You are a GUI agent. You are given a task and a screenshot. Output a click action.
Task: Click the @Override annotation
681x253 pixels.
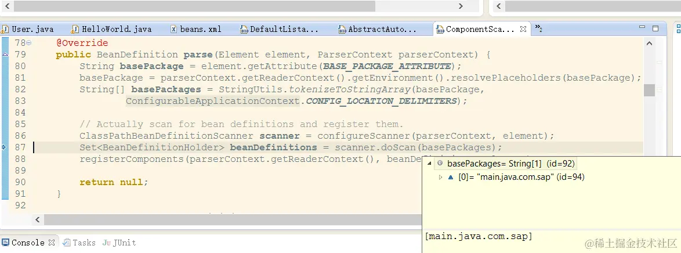(82, 42)
